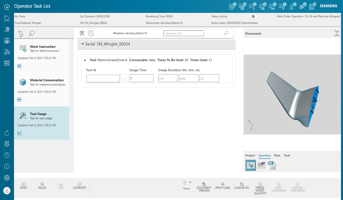This screenshot has width=343, height=200.
Task: Click the sort tasks arrows icon
Action: 20,33
